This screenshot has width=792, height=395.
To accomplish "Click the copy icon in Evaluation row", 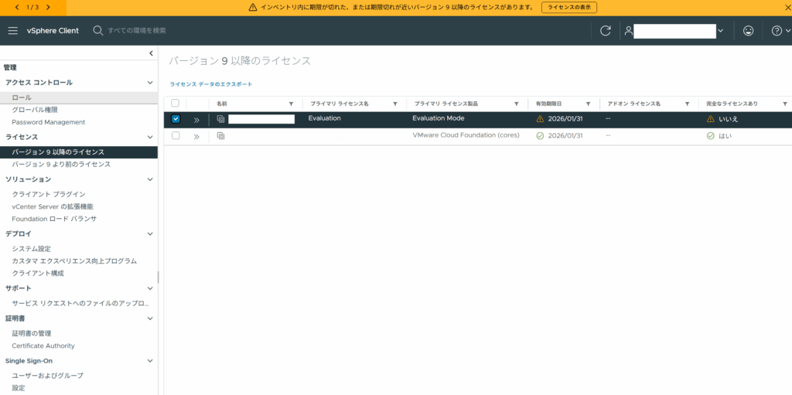I will pos(221,119).
